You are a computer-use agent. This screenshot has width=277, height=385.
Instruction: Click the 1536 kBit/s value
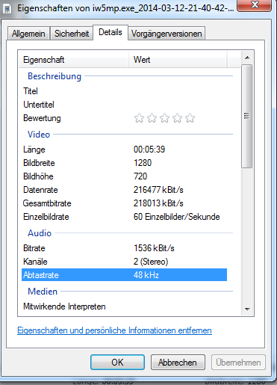(154, 248)
